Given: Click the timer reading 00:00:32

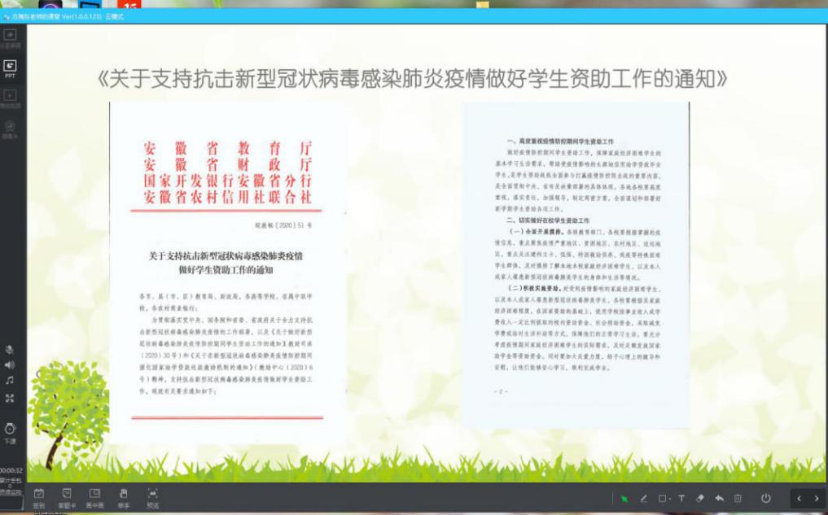Looking at the screenshot, I should pyautogui.click(x=11, y=470).
